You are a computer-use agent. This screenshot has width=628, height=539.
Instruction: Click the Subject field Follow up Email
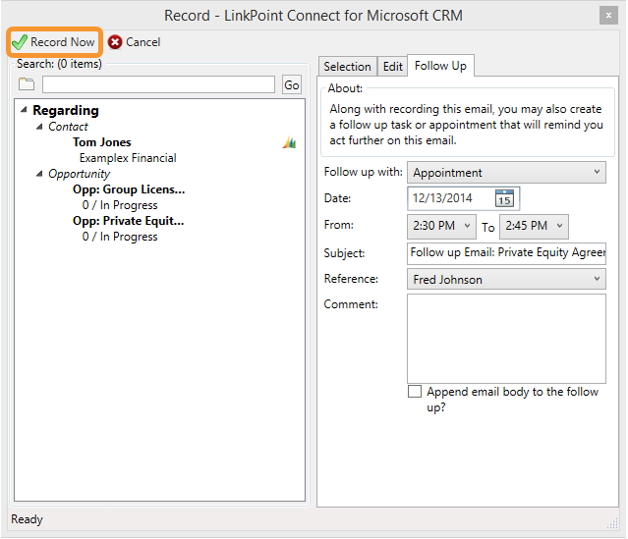click(506, 253)
